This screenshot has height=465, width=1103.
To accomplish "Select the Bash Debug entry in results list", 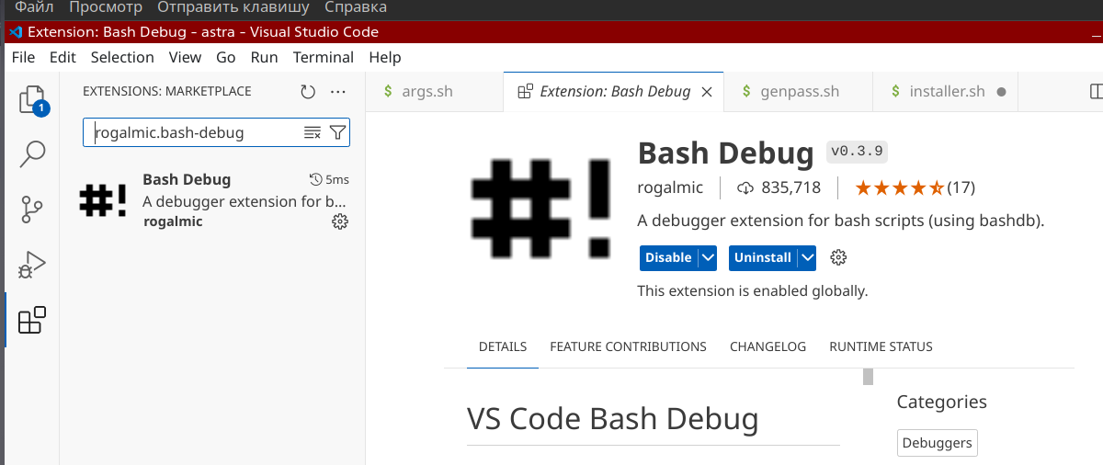I will (213, 200).
